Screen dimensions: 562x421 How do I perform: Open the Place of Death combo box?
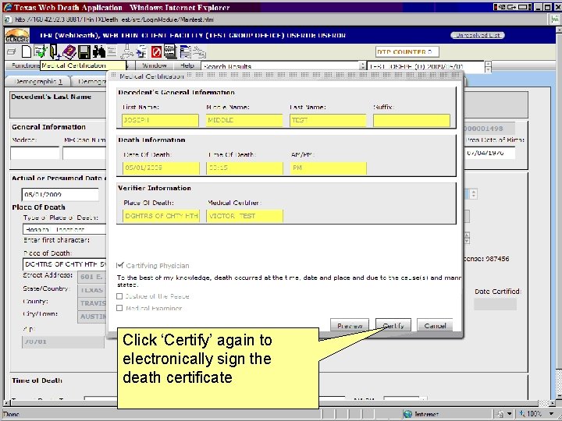click(x=65, y=264)
